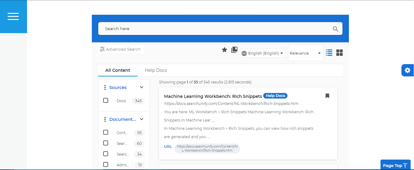Open the hamburger menu
This screenshot has height=170, width=414.
click(x=13, y=17)
